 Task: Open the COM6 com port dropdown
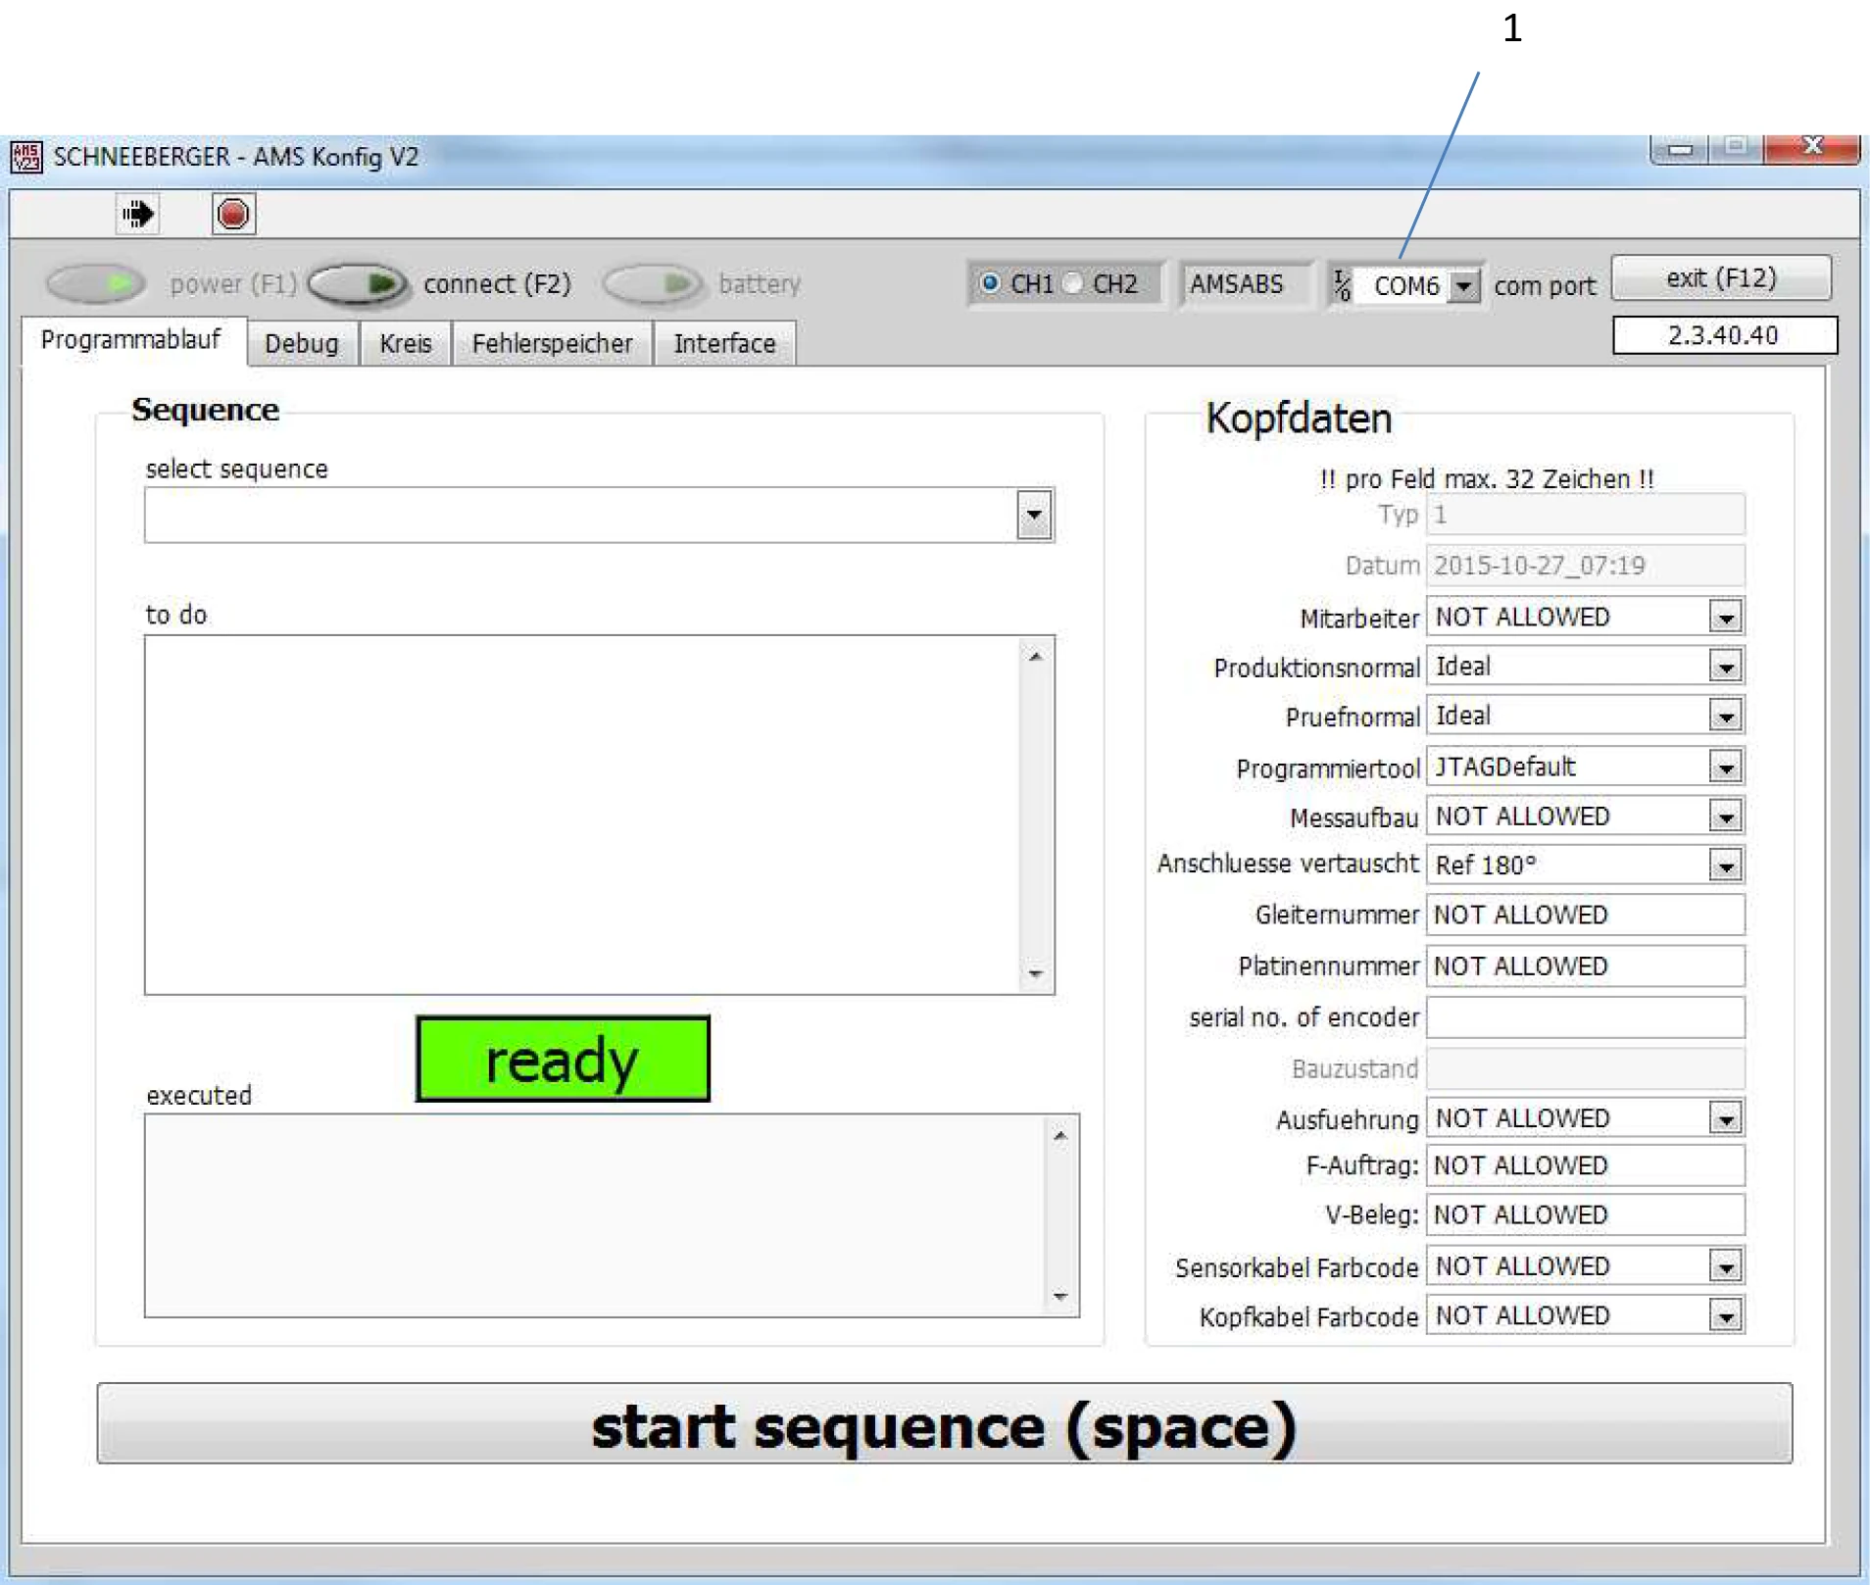[1463, 286]
